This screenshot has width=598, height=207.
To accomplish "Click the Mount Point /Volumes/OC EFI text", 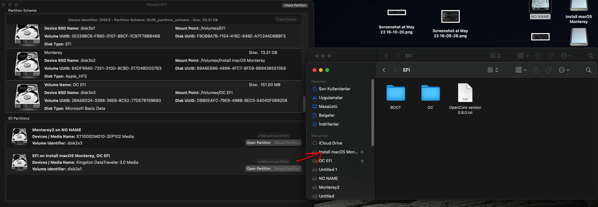I will tap(204, 93).
